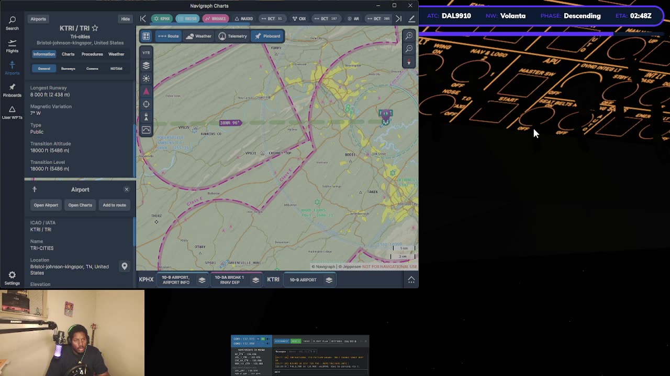Favorite KTRI with the star icon
This screenshot has width=670, height=376.
(95, 28)
